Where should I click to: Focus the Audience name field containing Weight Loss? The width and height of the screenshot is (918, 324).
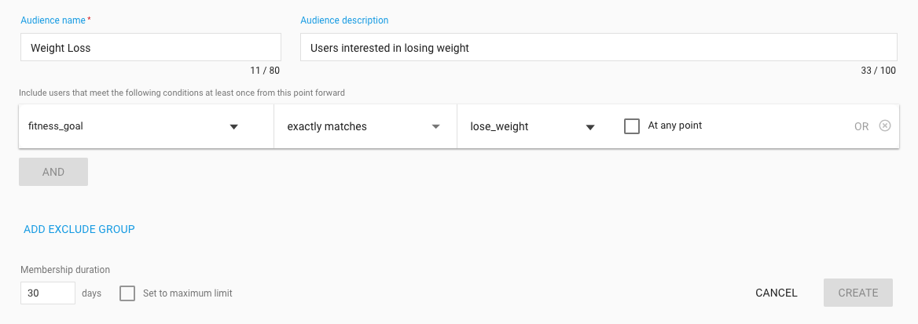[x=150, y=47]
